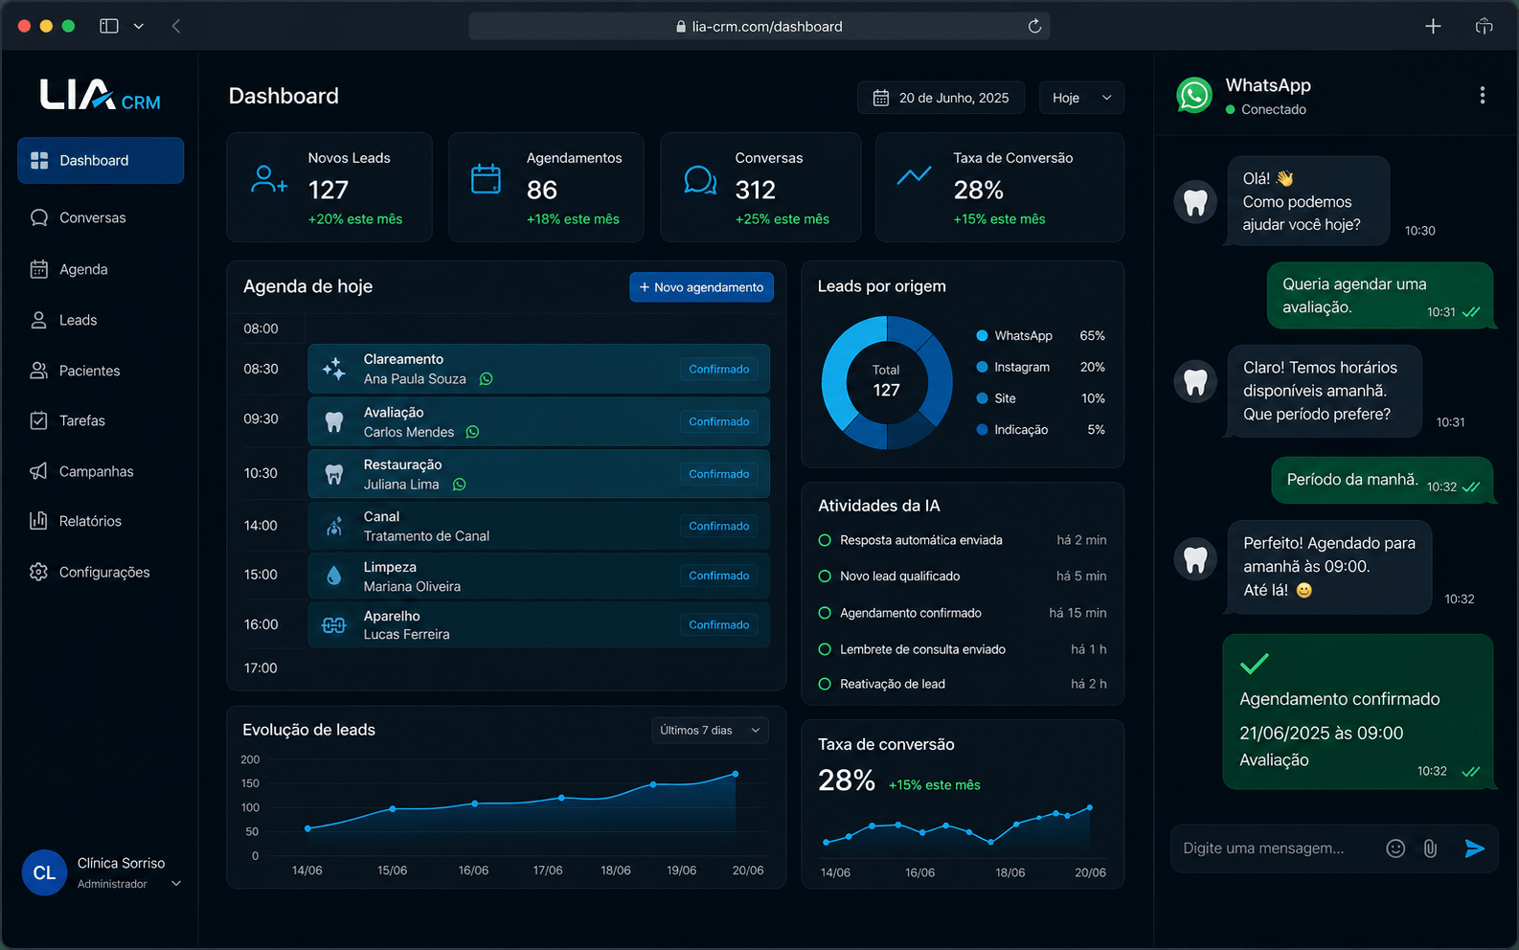Screen dimensions: 1519x950
Task: Toggle the browser sidebar panel icon
Action: [109, 26]
